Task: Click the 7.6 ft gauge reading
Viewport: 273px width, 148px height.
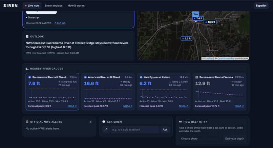Action: (34, 83)
